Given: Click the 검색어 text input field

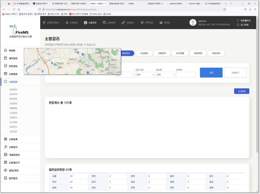Looking at the screenshot, I should pyautogui.click(x=186, y=75).
